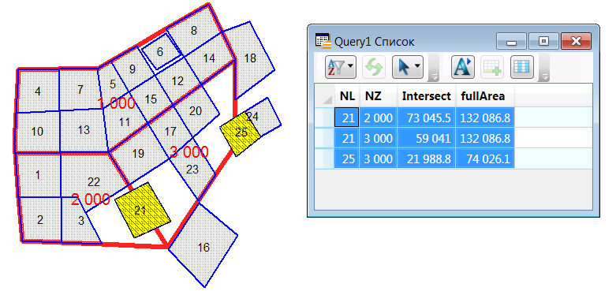The image size is (616, 291).
Task: Click the add row table icon
Action: coord(492,68)
